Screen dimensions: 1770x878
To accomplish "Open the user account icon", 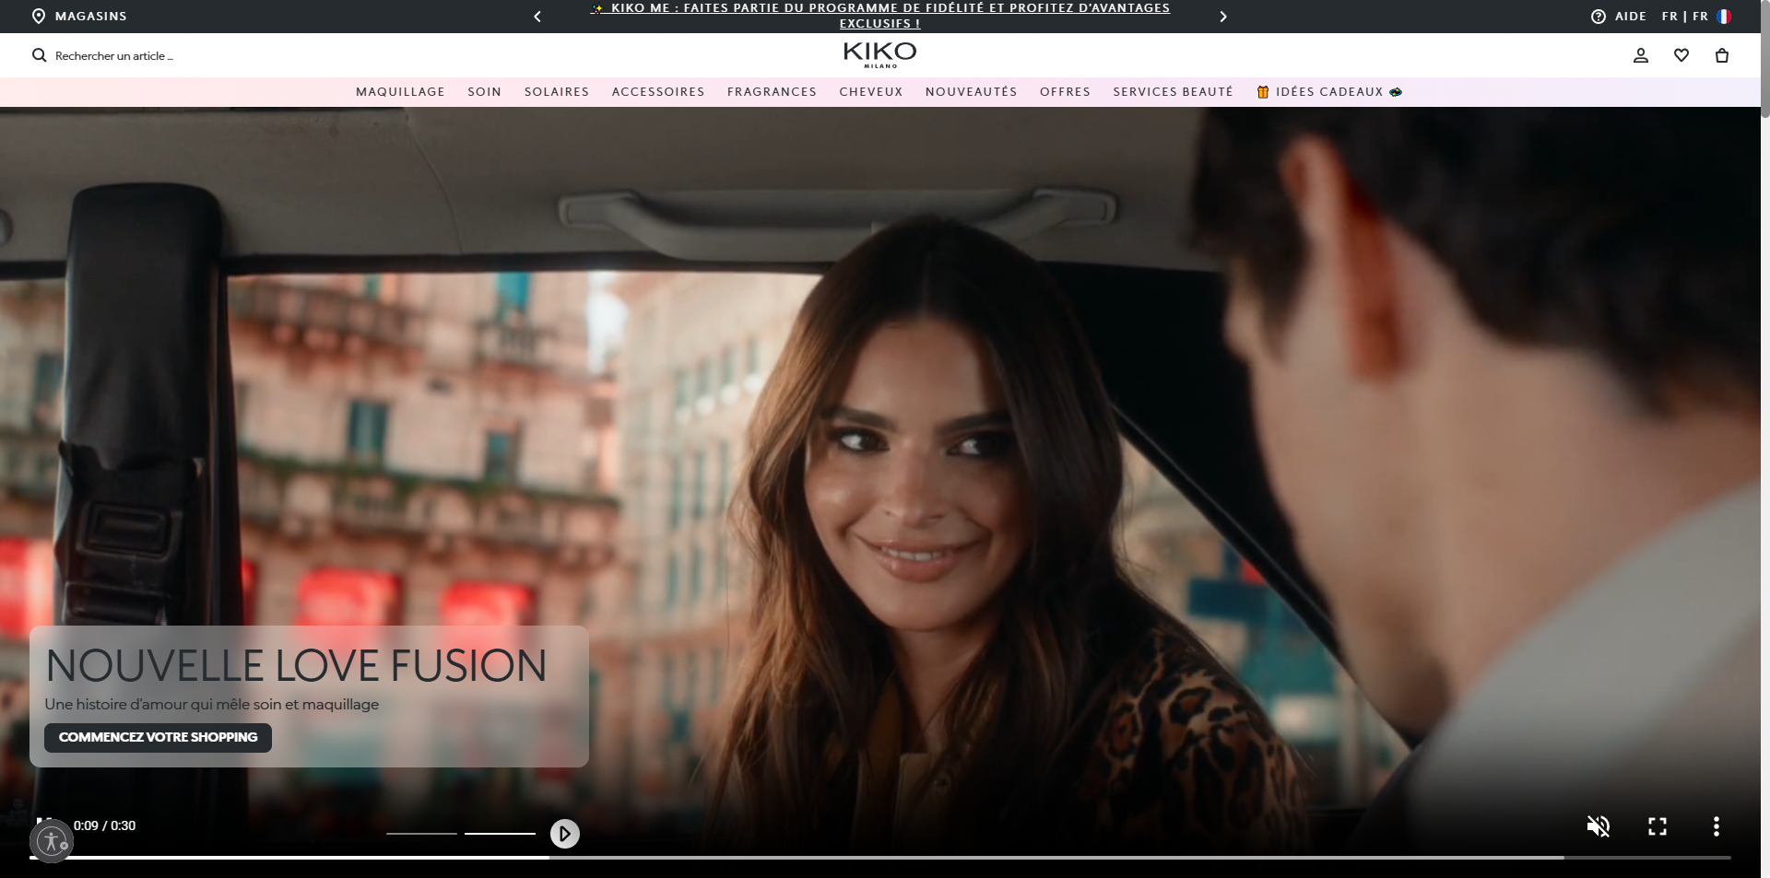I will pos(1641,55).
